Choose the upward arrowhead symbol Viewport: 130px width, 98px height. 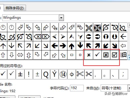click(72, 37)
